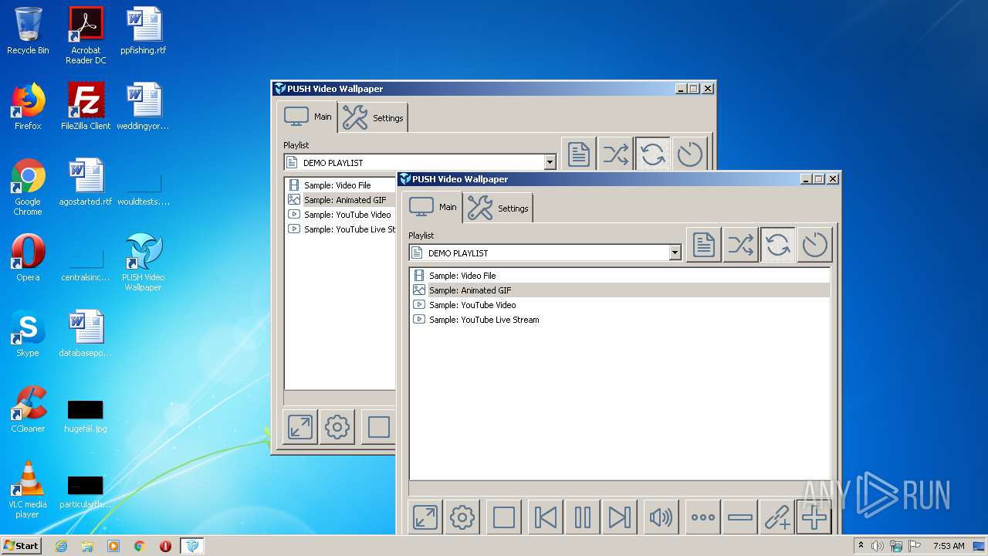Select the Main tab in front window
Screen dimensions: 988x556
coord(433,207)
